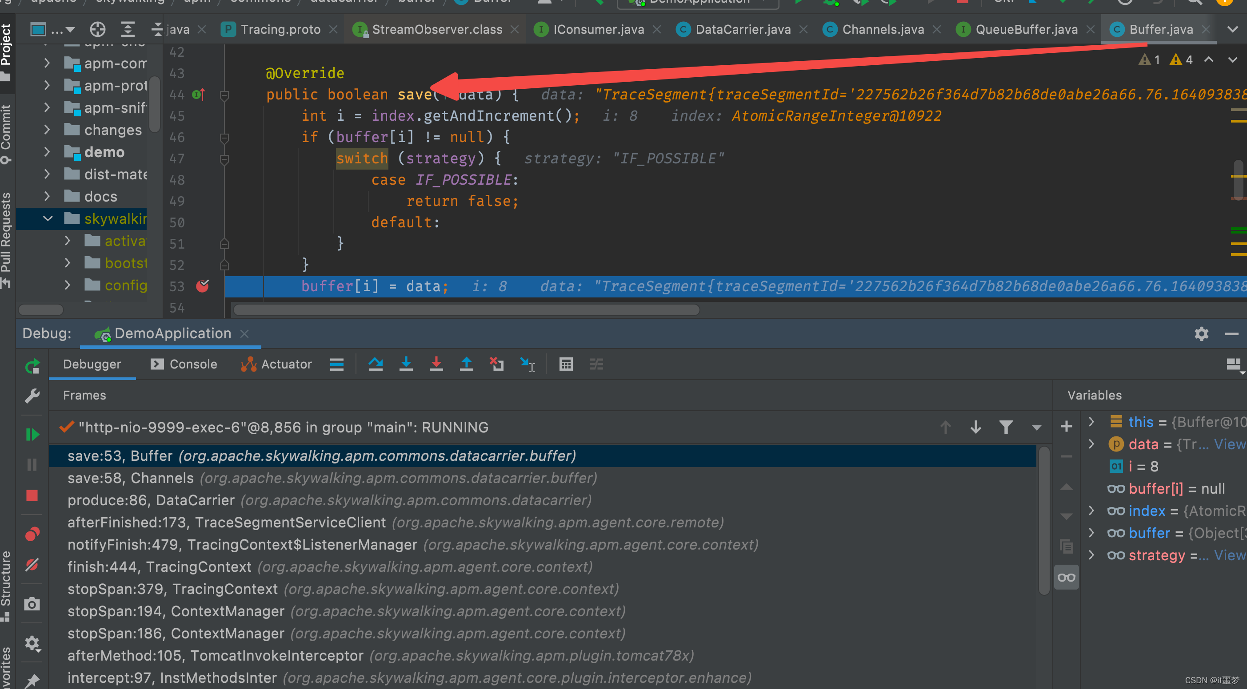
Task: Open Evaluate Expression calculator icon
Action: 566,364
